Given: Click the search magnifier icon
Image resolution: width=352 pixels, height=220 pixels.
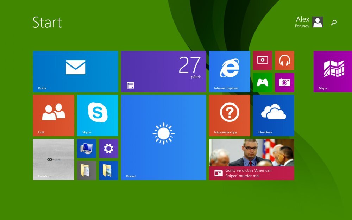Looking at the screenshot, I should pos(334,23).
